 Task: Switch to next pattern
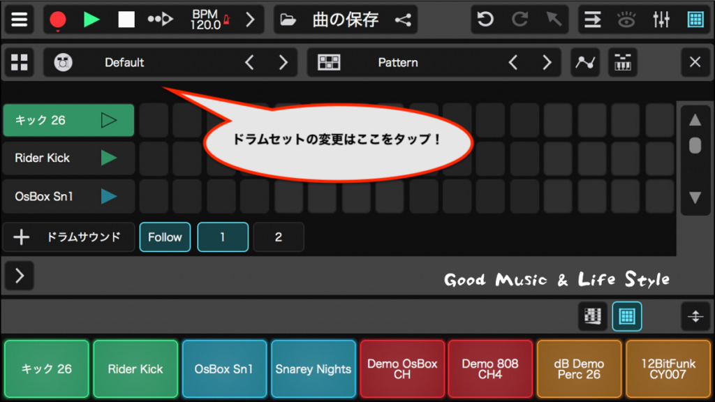point(547,62)
